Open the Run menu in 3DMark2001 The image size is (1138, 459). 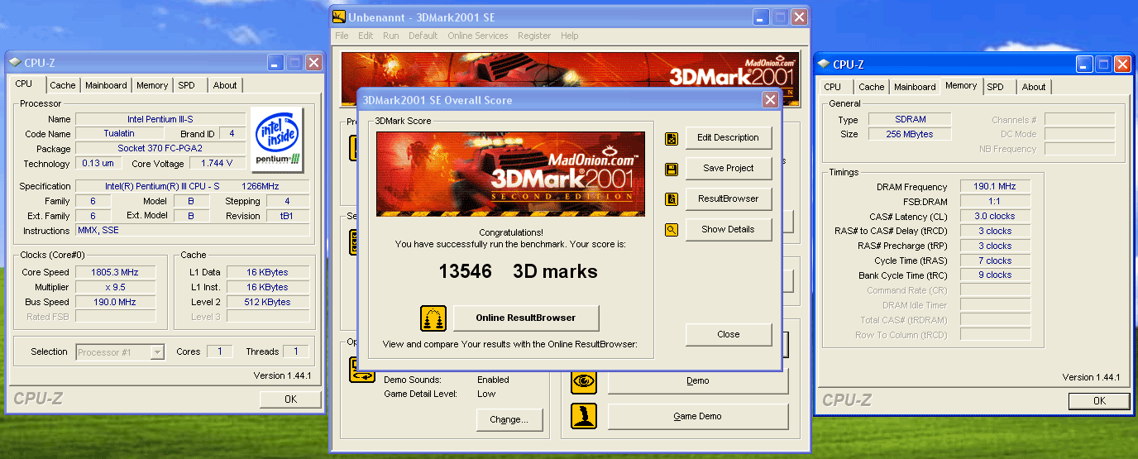(391, 36)
